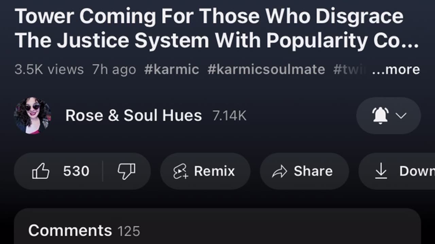Tap the 3.5K views text
The width and height of the screenshot is (435, 244).
point(49,70)
